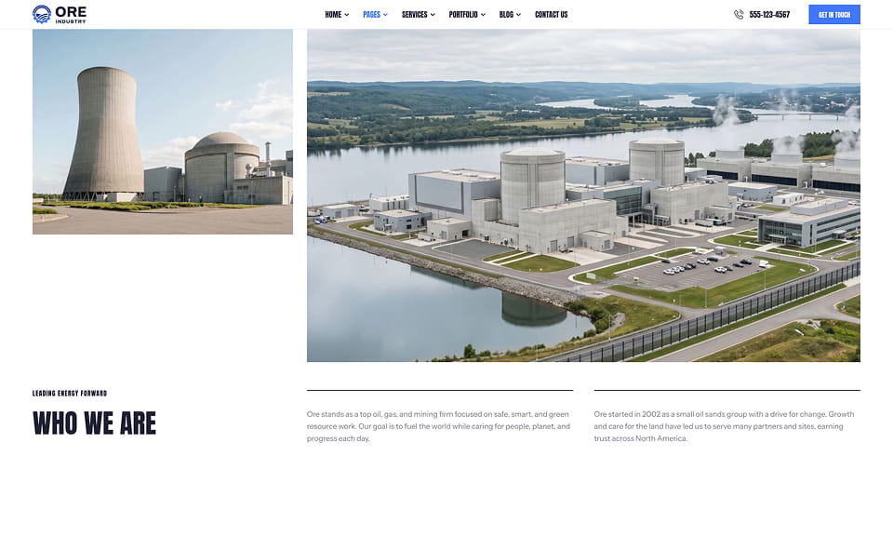Expand the Pages dropdown arrow
This screenshot has width=893, height=536.
click(385, 15)
